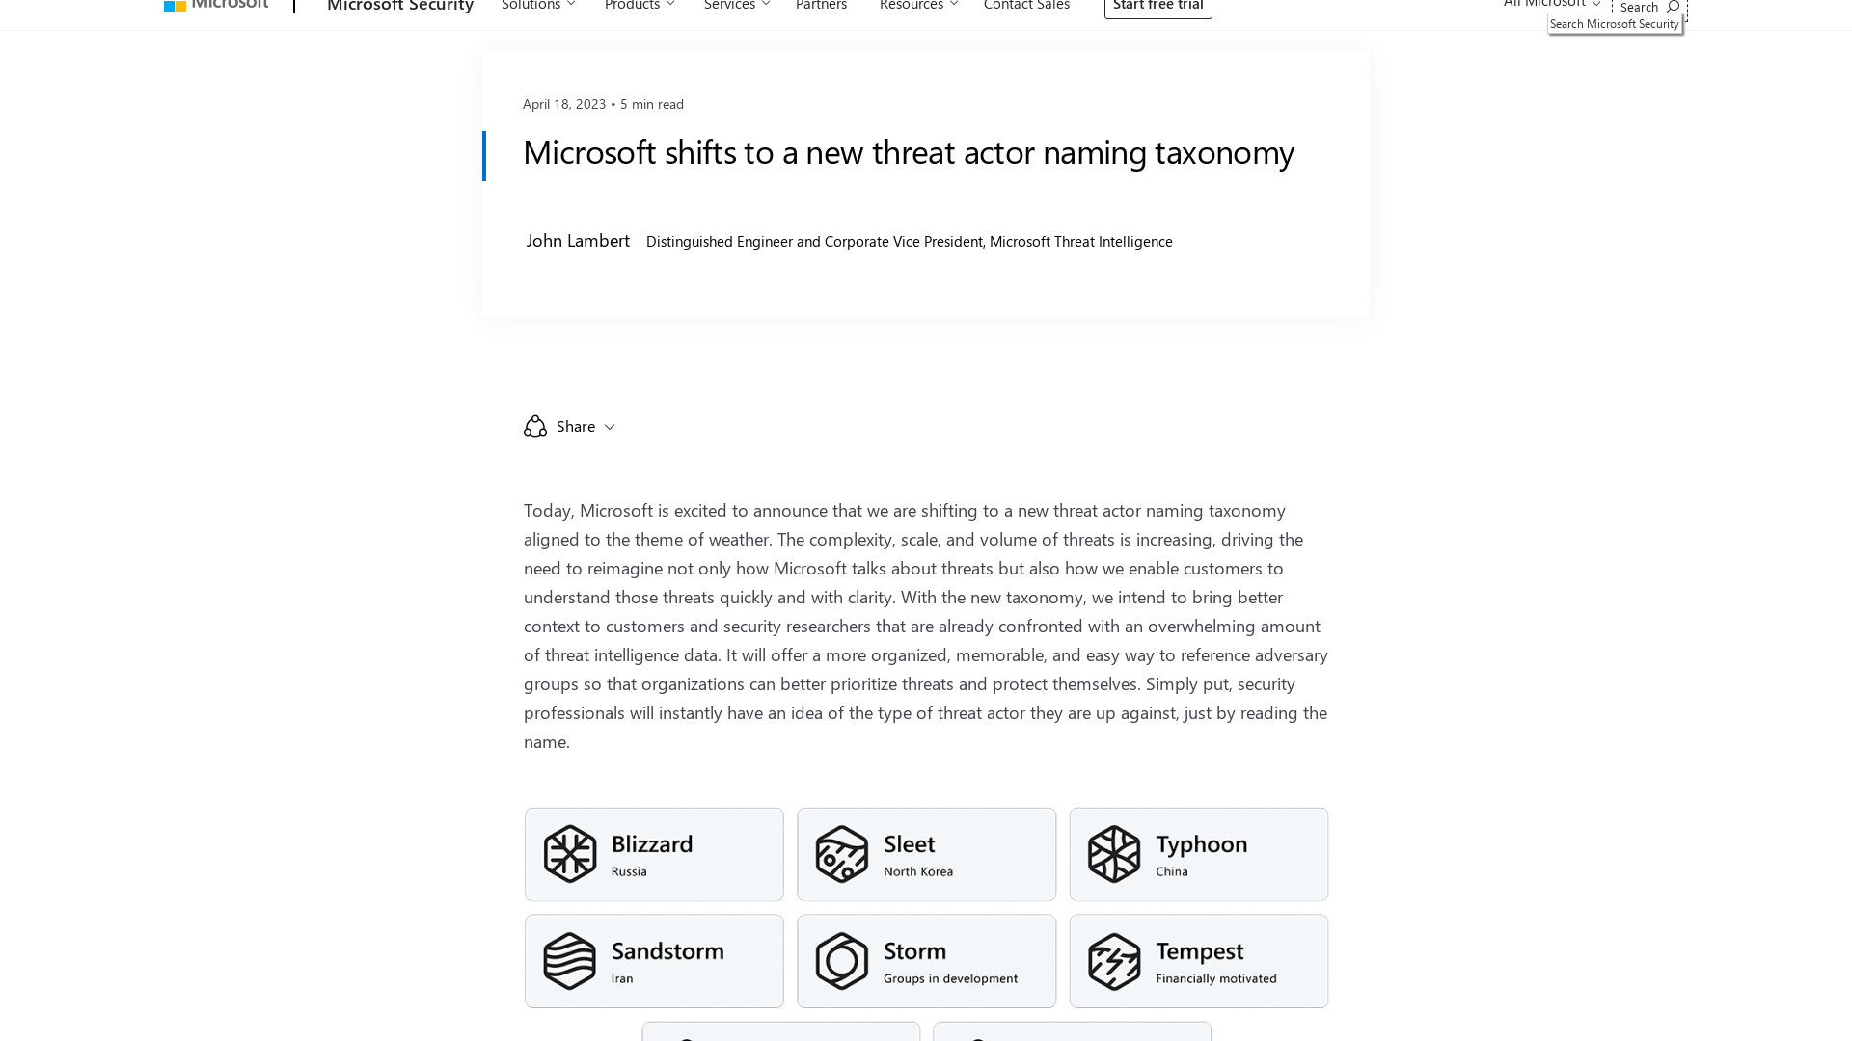The height and width of the screenshot is (1041, 1852).
Task: Click the Typhoon China threat actor icon
Action: pos(1114,854)
